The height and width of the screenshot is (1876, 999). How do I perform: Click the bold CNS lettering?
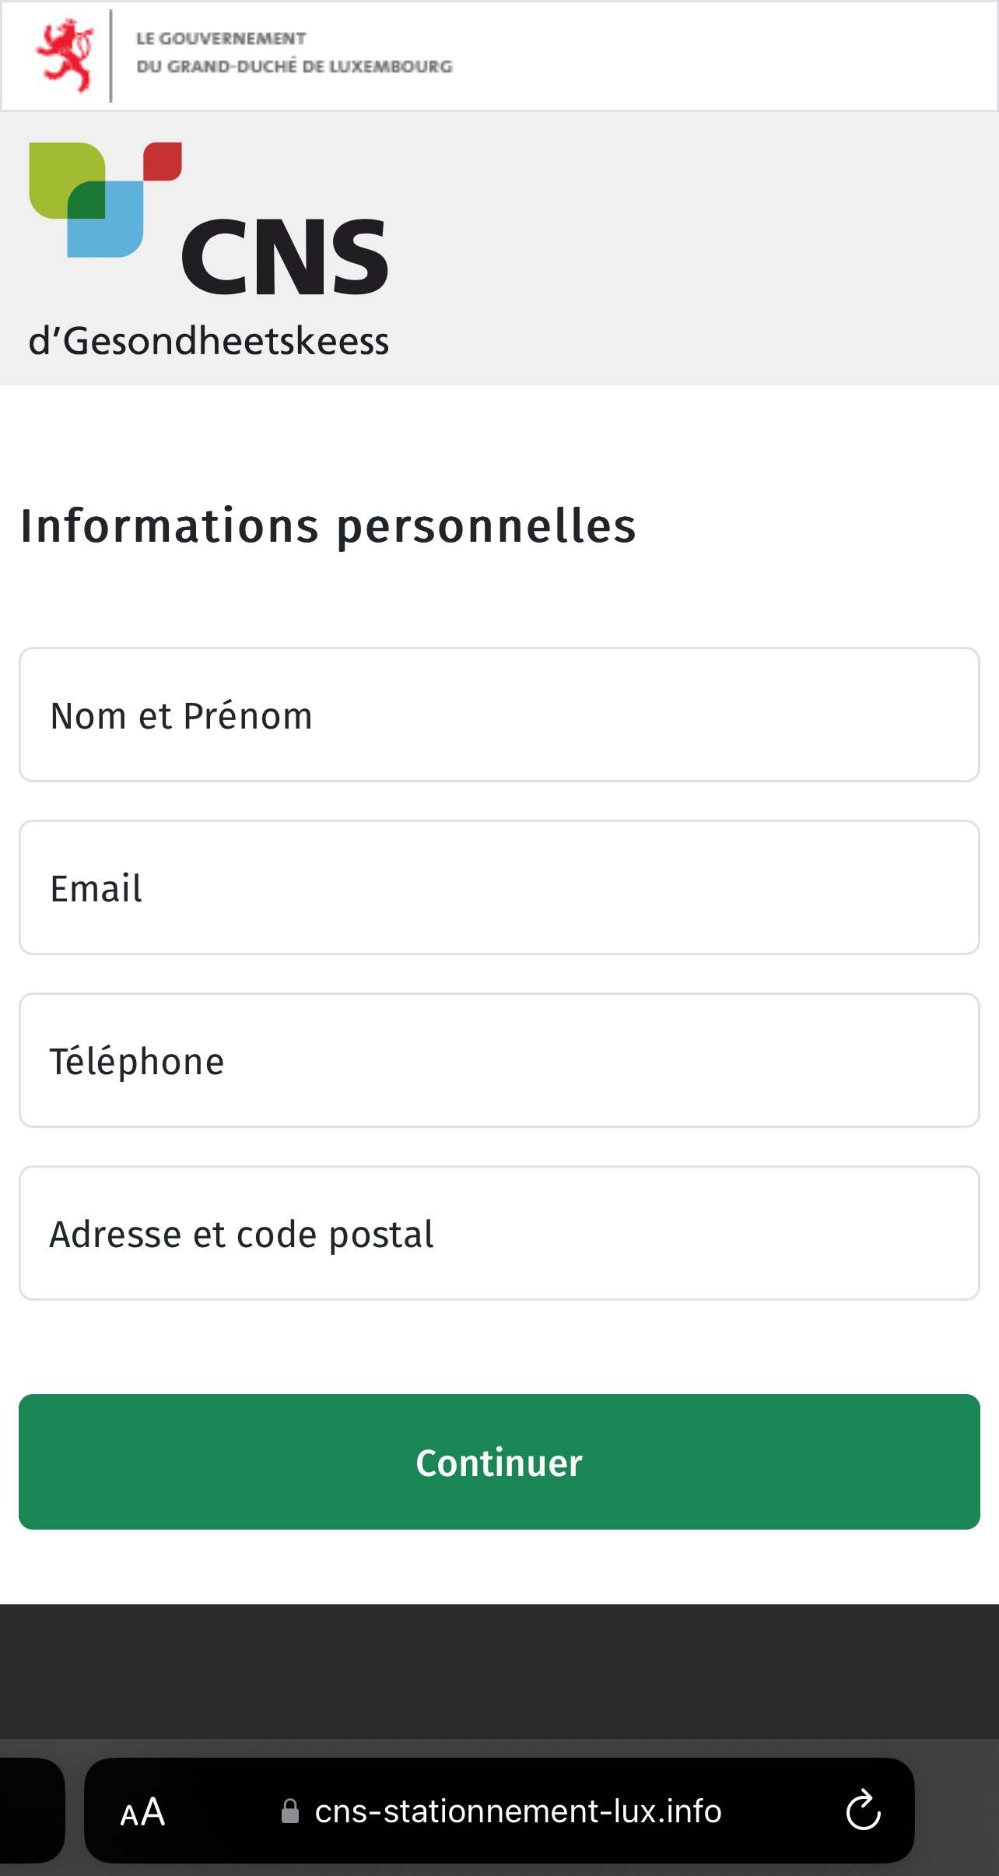tap(285, 257)
